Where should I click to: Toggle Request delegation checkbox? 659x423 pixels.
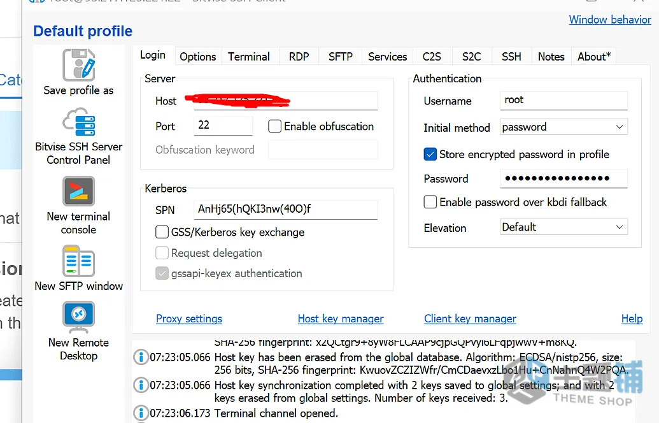coord(162,253)
